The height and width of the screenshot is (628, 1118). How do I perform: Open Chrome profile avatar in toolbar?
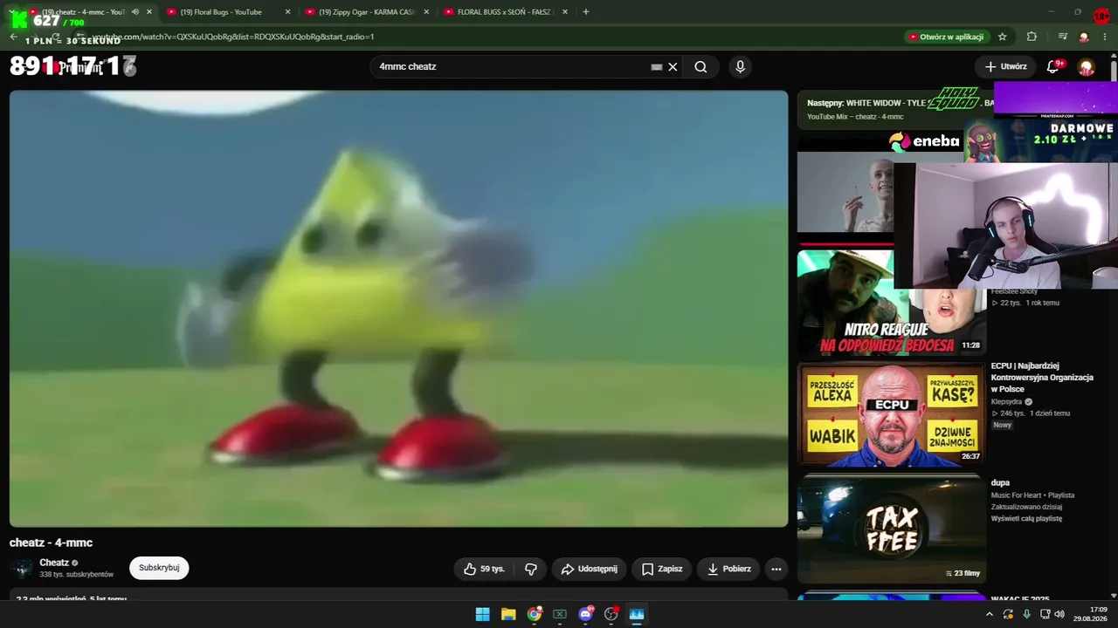pyautogui.click(x=1084, y=37)
